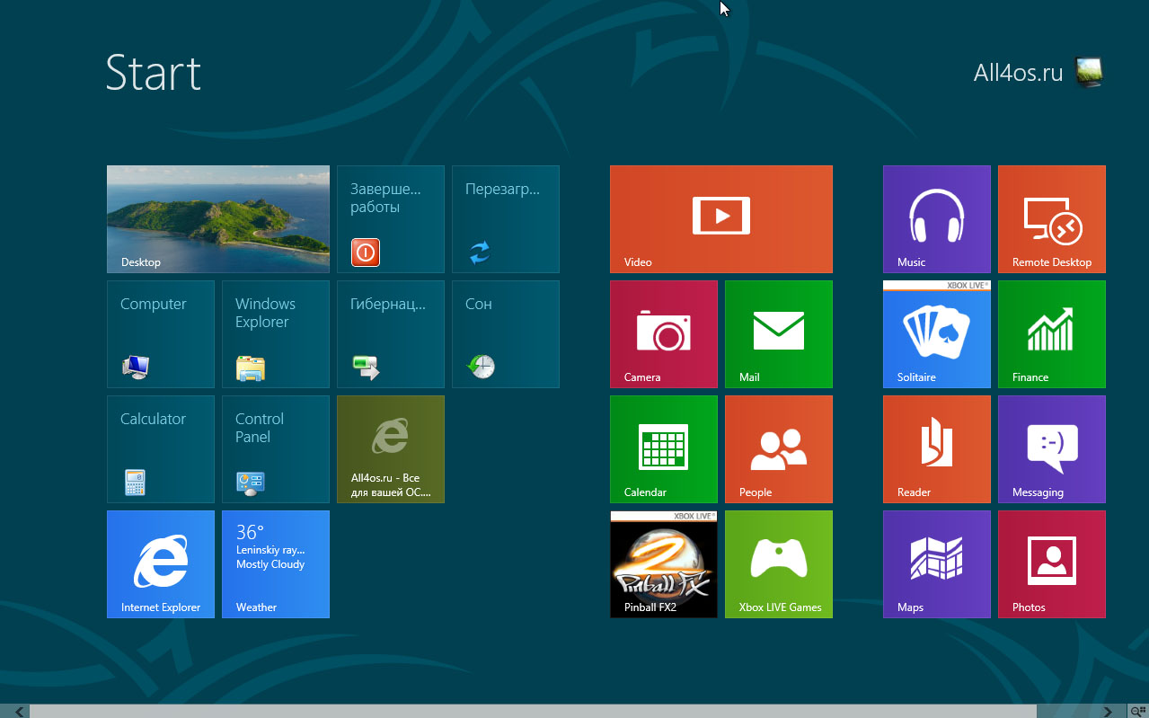Open the Messaging tile
This screenshot has height=718, width=1149.
[x=1052, y=449]
